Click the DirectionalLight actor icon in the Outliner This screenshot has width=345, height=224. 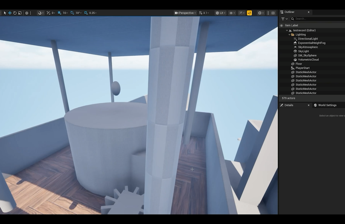tap(295, 39)
